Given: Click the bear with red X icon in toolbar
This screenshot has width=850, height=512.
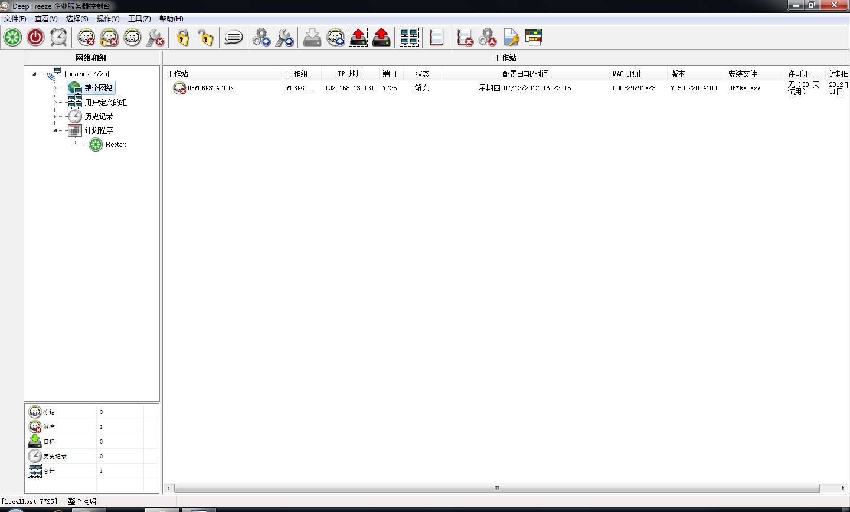Looking at the screenshot, I should click(86, 37).
